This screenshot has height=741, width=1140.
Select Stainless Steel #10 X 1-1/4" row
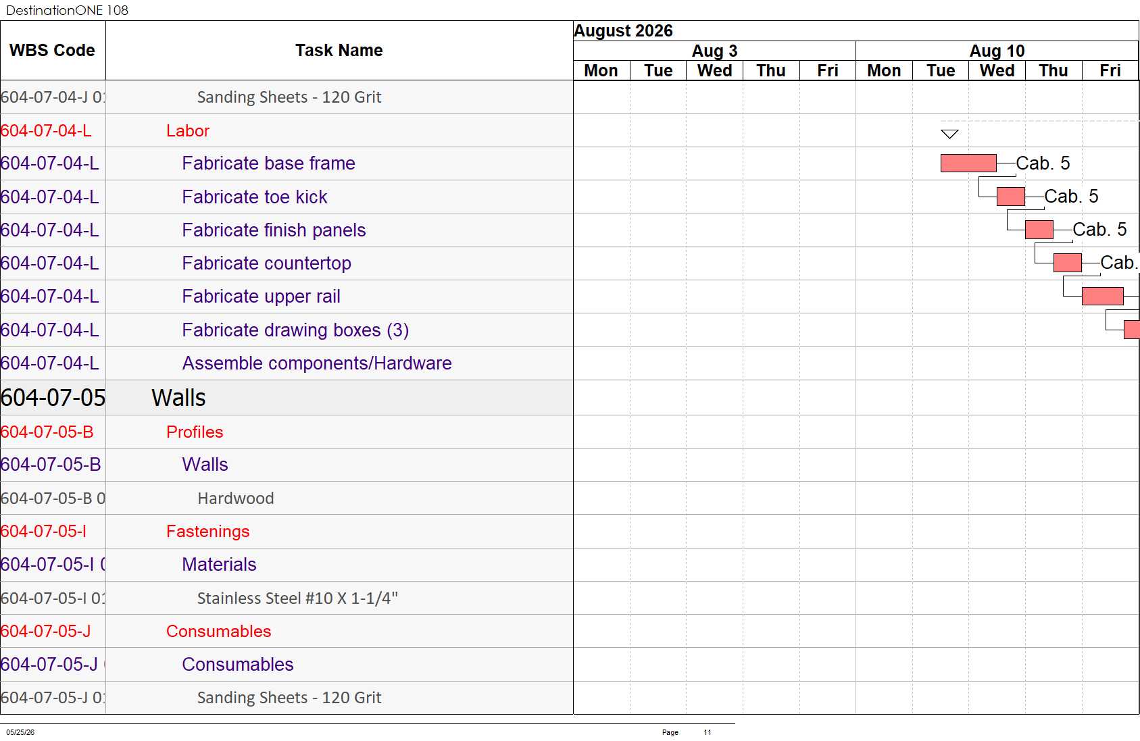coord(287,598)
